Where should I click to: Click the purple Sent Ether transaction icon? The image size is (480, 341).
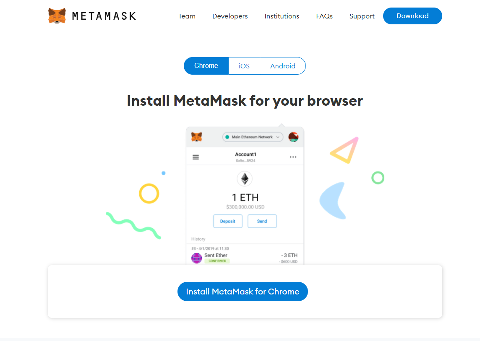(x=196, y=258)
